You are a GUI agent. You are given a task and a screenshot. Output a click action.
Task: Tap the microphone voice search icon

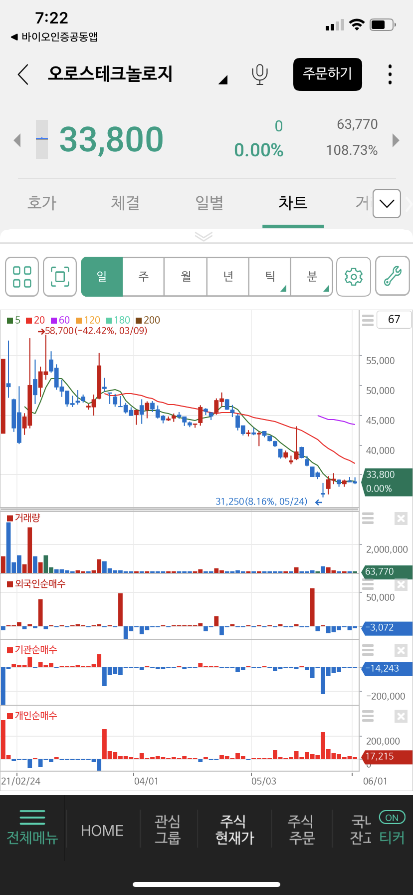click(x=259, y=74)
